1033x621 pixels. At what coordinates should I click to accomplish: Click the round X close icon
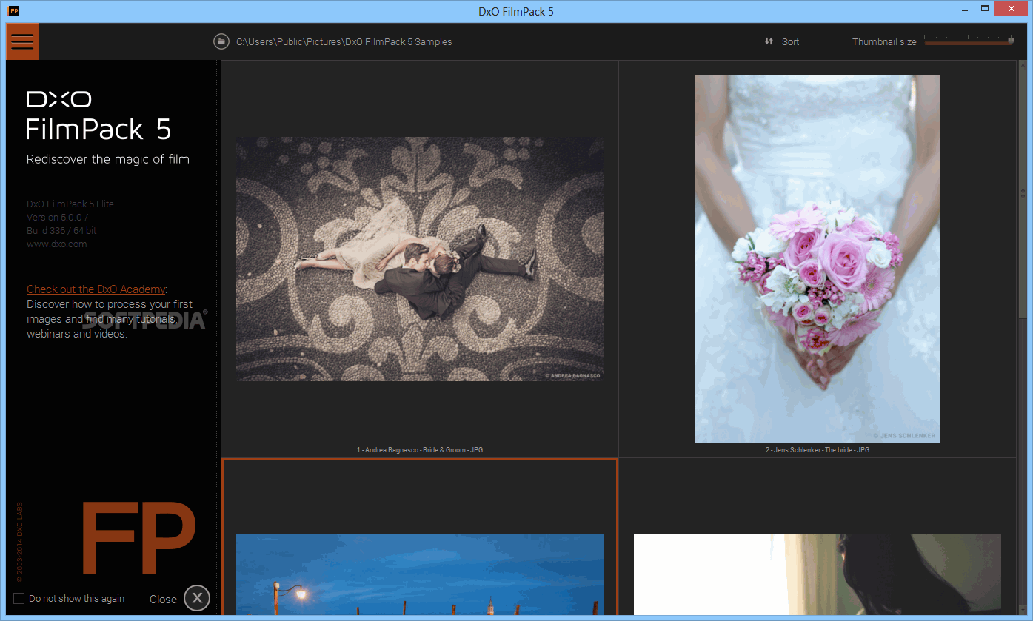[197, 598]
